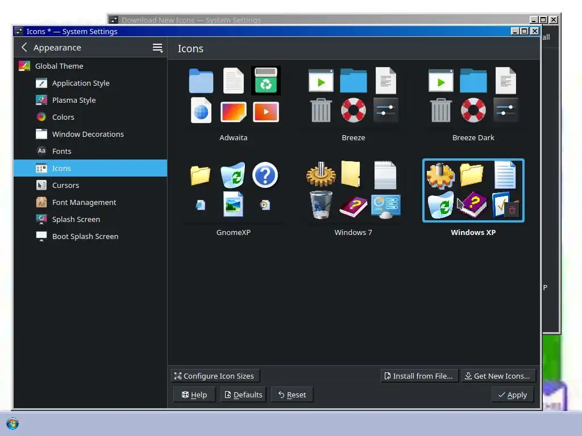Open the Fonts settings entry
This screenshot has width=582, height=436.
tap(90, 151)
